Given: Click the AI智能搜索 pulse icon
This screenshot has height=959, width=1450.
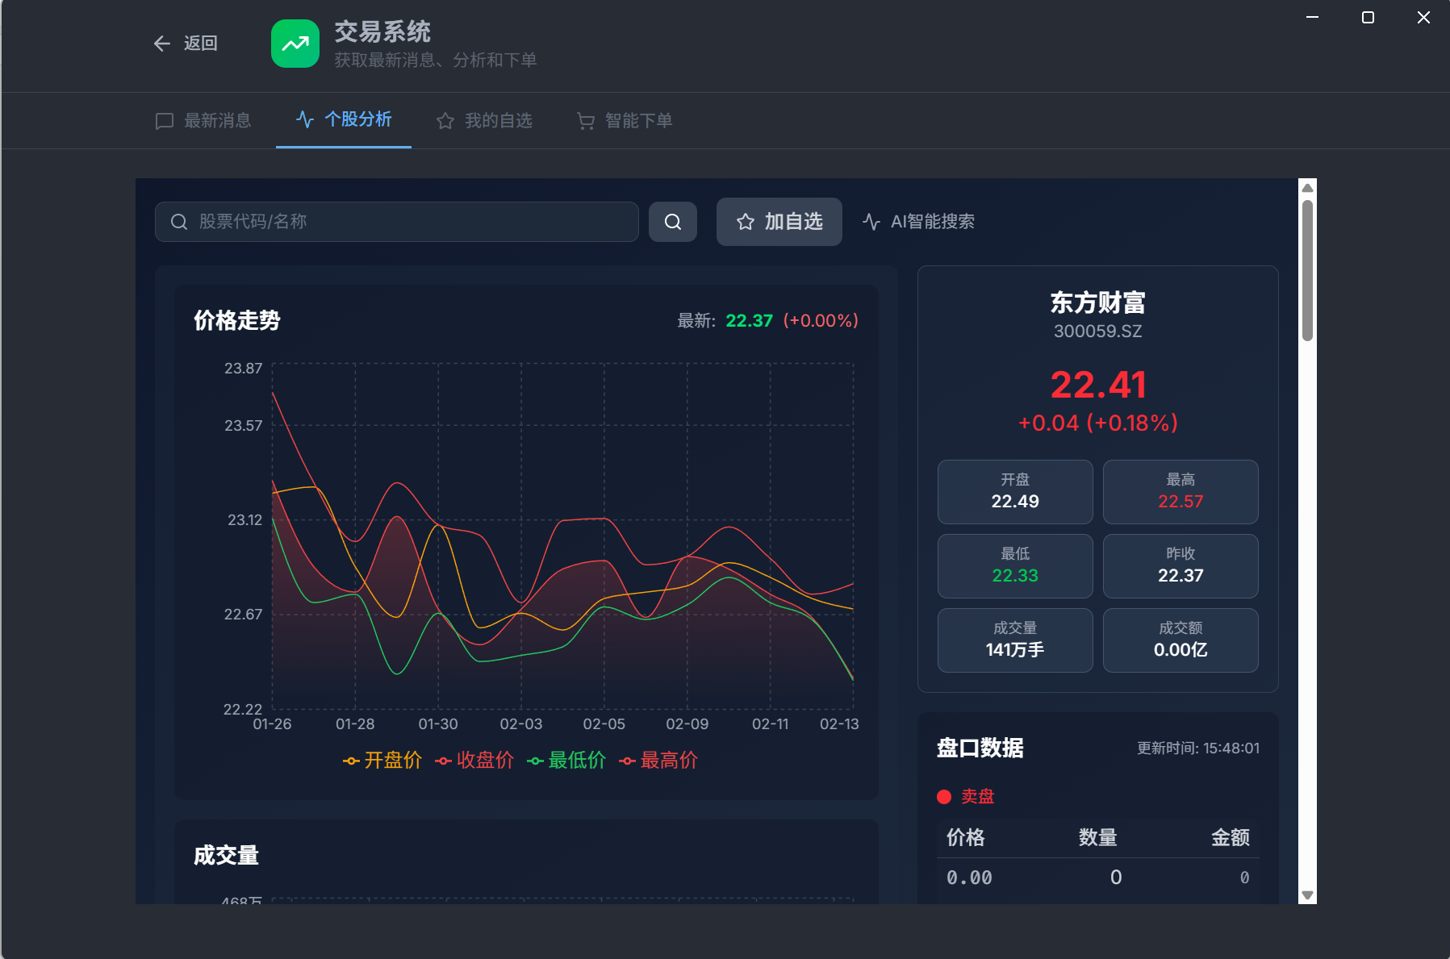Looking at the screenshot, I should tap(871, 222).
